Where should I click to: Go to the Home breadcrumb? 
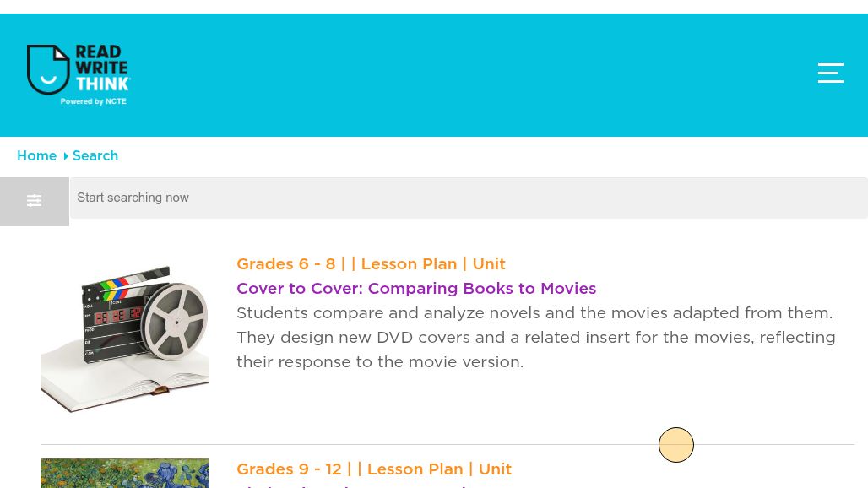pos(36,155)
